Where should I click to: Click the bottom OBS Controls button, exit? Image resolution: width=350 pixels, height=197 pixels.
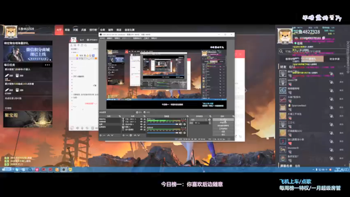pos(223,135)
